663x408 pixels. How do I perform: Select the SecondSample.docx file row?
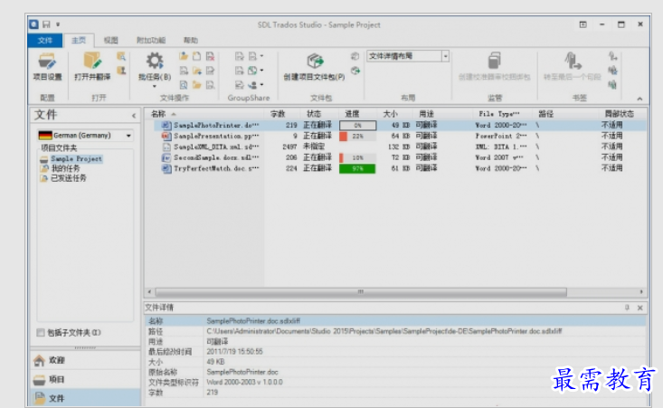click(x=395, y=157)
